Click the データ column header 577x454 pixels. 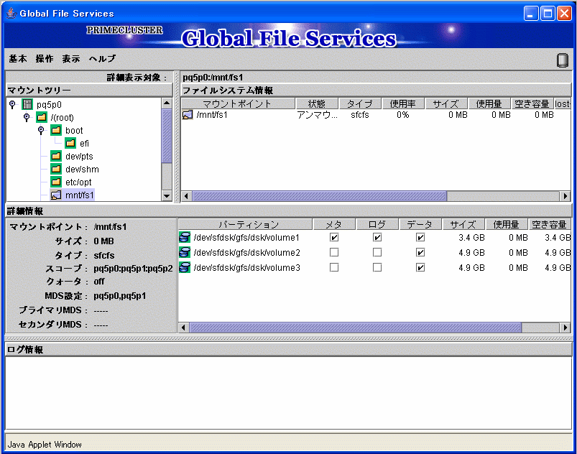coord(420,224)
